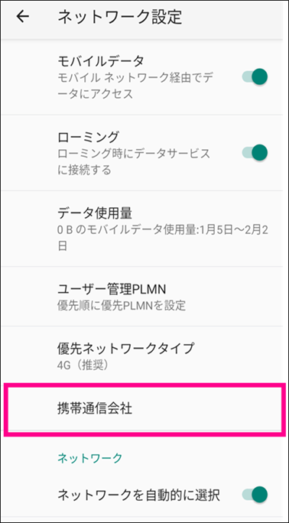
Task: Open データ使用量 details
Action: coord(144,229)
